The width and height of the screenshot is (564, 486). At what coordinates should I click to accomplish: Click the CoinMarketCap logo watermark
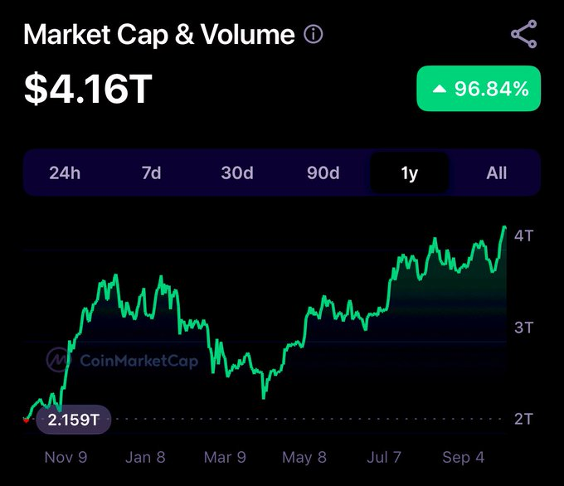pyautogui.click(x=122, y=361)
